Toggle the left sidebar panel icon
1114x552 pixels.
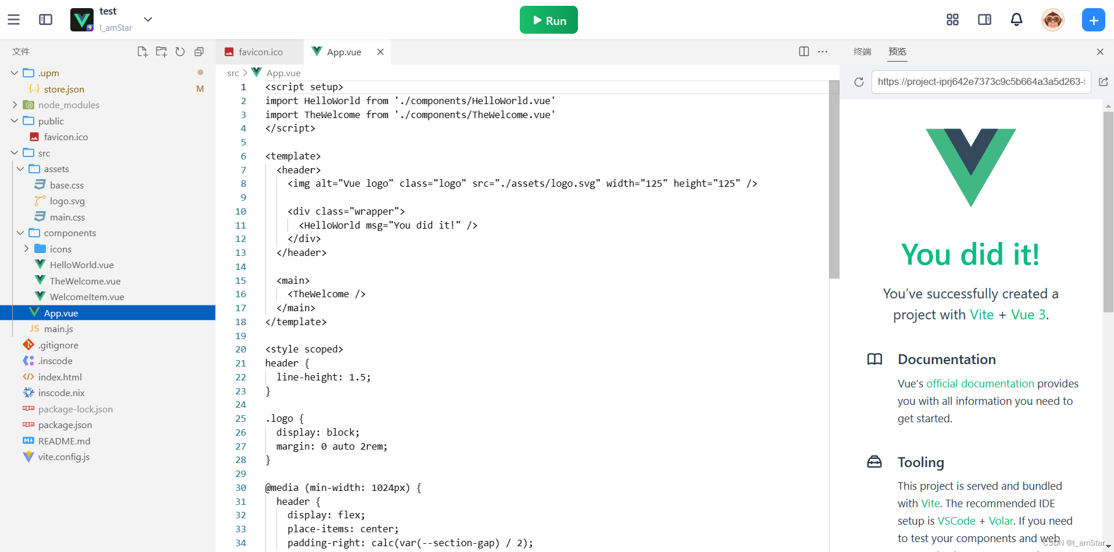tap(45, 20)
